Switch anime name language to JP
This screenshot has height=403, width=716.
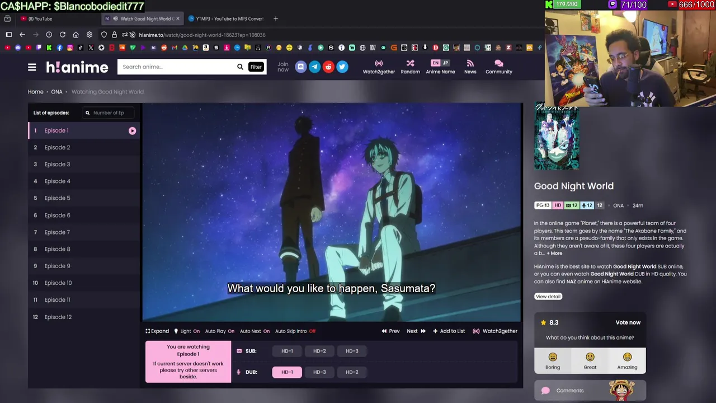click(445, 63)
